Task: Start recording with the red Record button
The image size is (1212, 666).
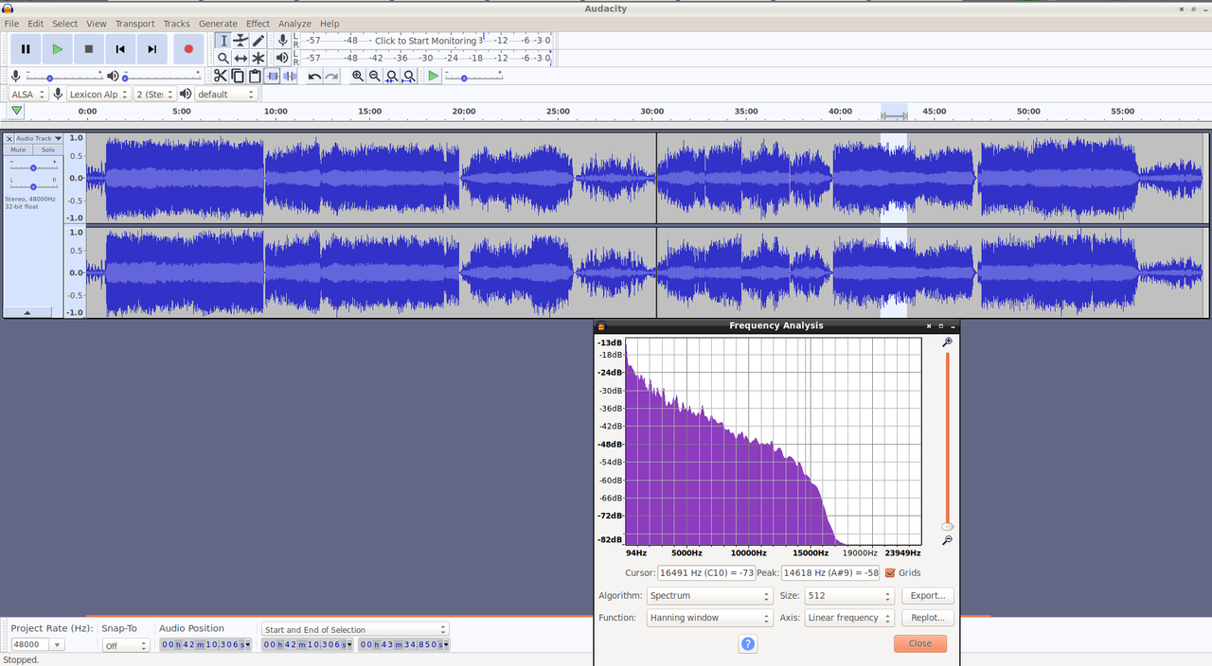Action: click(x=188, y=49)
